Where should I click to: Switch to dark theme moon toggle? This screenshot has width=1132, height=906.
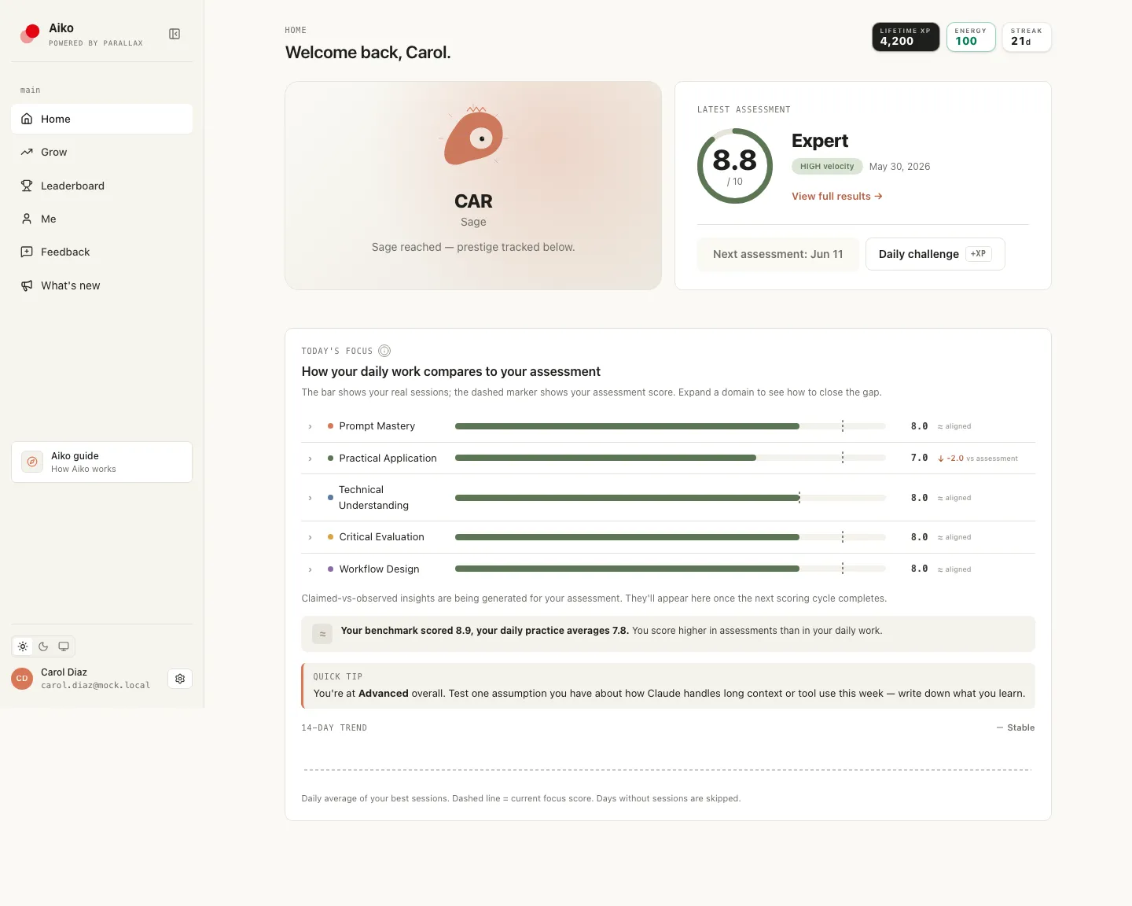[x=43, y=646]
